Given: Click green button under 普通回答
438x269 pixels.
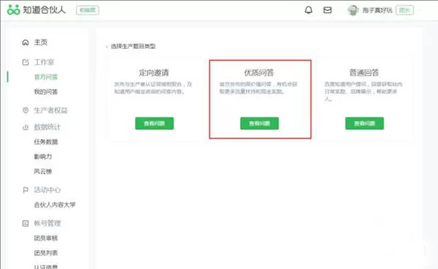Looking at the screenshot, I should click(x=364, y=123).
